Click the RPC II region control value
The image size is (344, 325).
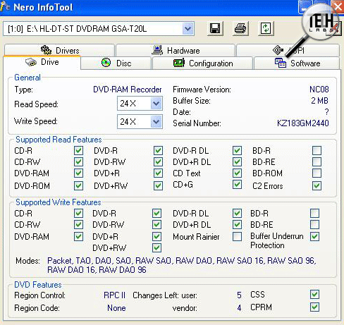click(x=114, y=295)
